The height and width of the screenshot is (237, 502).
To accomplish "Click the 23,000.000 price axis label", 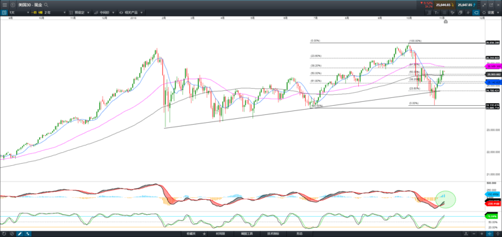I will pyautogui.click(x=494, y=129).
